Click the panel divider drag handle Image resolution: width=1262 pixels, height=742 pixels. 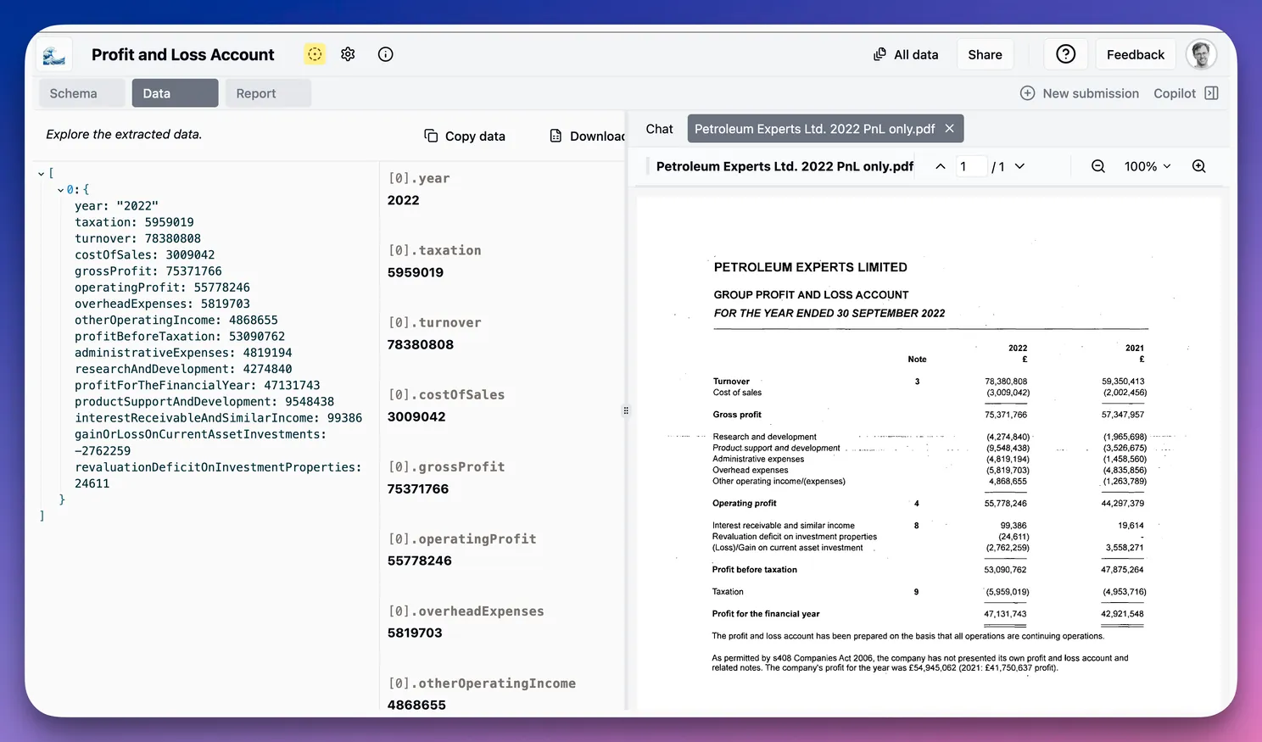click(x=626, y=410)
